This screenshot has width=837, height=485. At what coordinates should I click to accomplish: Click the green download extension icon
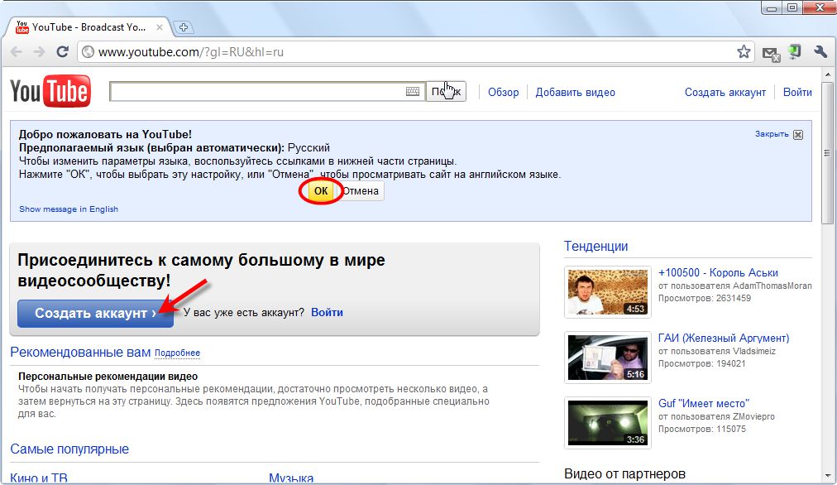(x=795, y=52)
